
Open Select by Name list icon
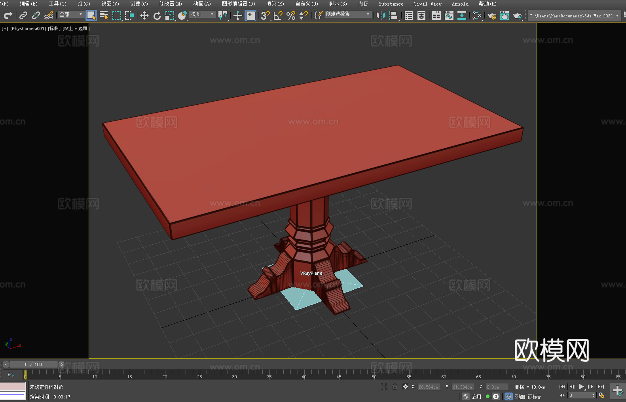tap(104, 16)
